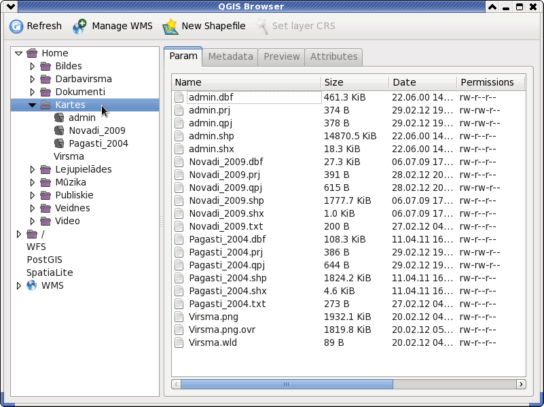Viewport: 544px width, 407px height.
Task: Click the Novadi_2009 vector layer icon
Action: tap(59, 130)
